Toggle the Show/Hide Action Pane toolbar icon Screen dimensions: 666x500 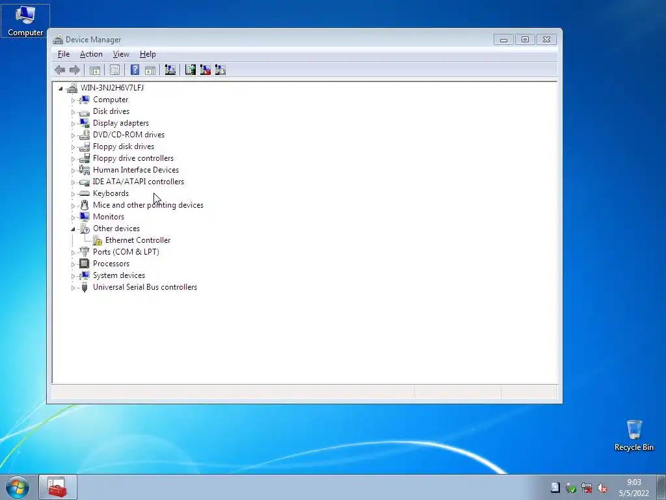pyautogui.click(x=150, y=70)
